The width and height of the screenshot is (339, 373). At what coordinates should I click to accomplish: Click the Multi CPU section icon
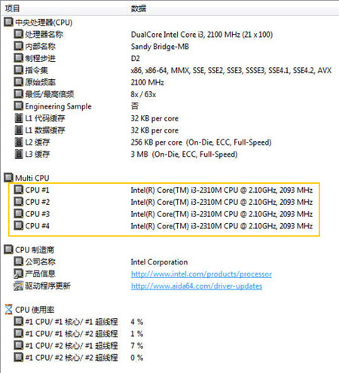[8, 178]
